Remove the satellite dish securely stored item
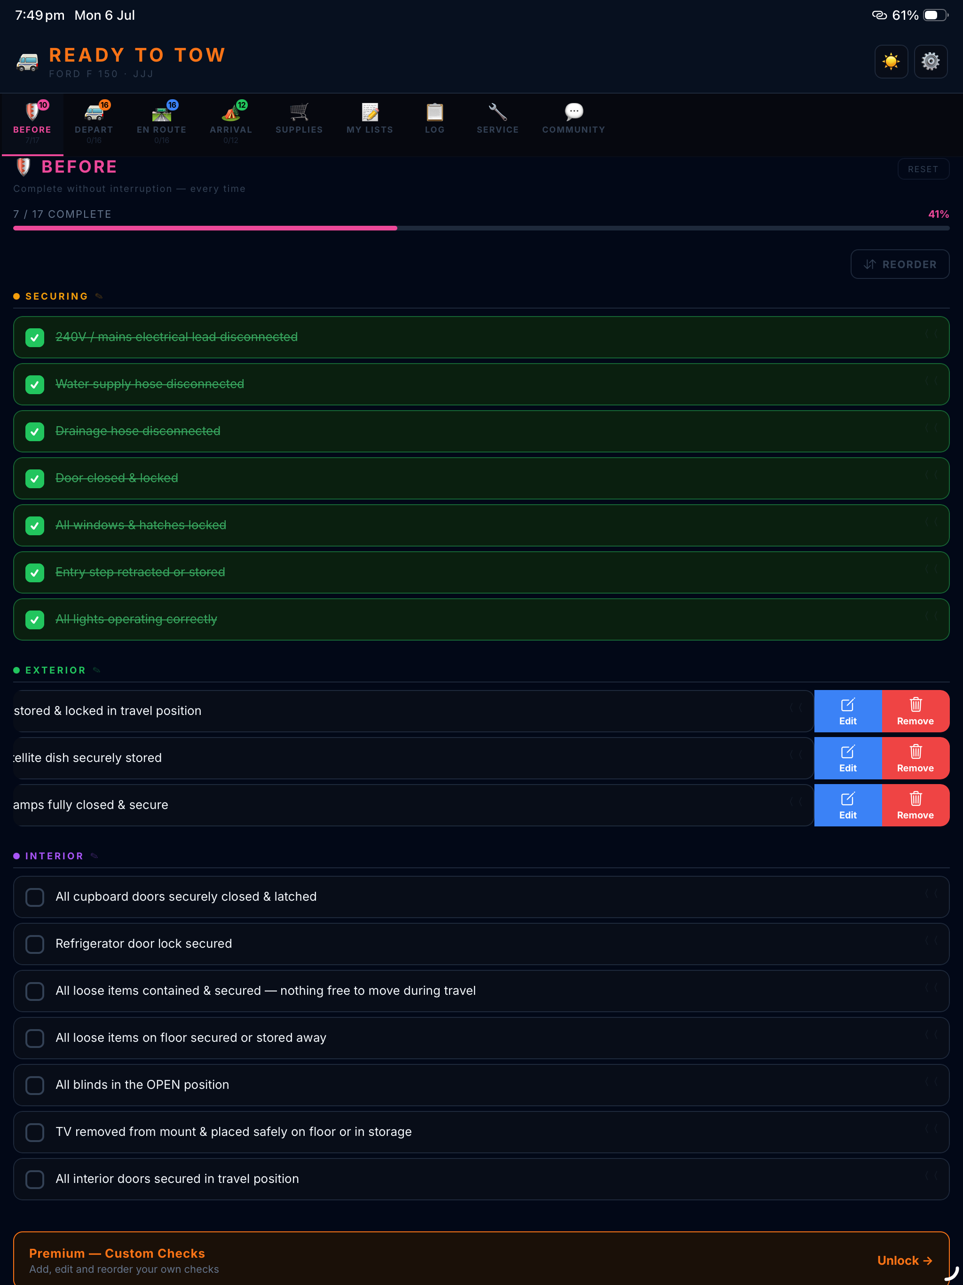The height and width of the screenshot is (1285, 963). [x=916, y=758]
